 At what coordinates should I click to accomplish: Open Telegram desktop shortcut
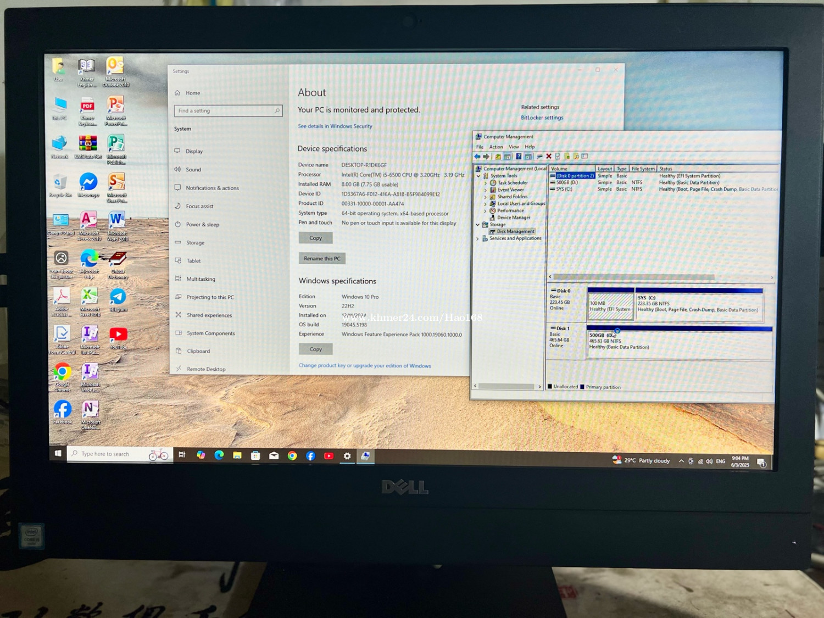pyautogui.click(x=118, y=300)
